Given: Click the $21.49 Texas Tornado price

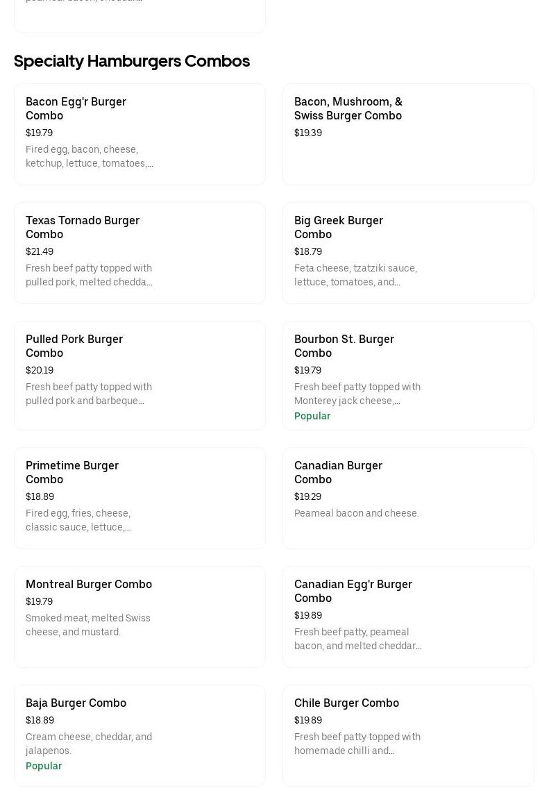Looking at the screenshot, I should click(x=40, y=251).
